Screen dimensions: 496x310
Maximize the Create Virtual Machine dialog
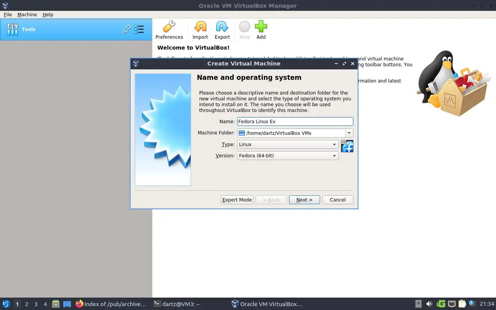[344, 64]
